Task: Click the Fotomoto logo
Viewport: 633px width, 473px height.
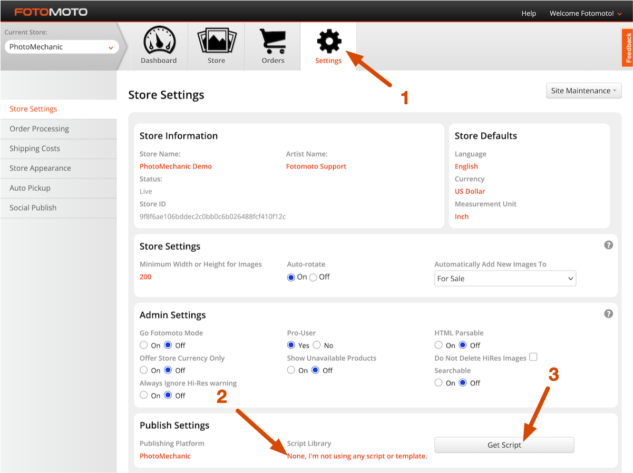Action: click(x=51, y=12)
